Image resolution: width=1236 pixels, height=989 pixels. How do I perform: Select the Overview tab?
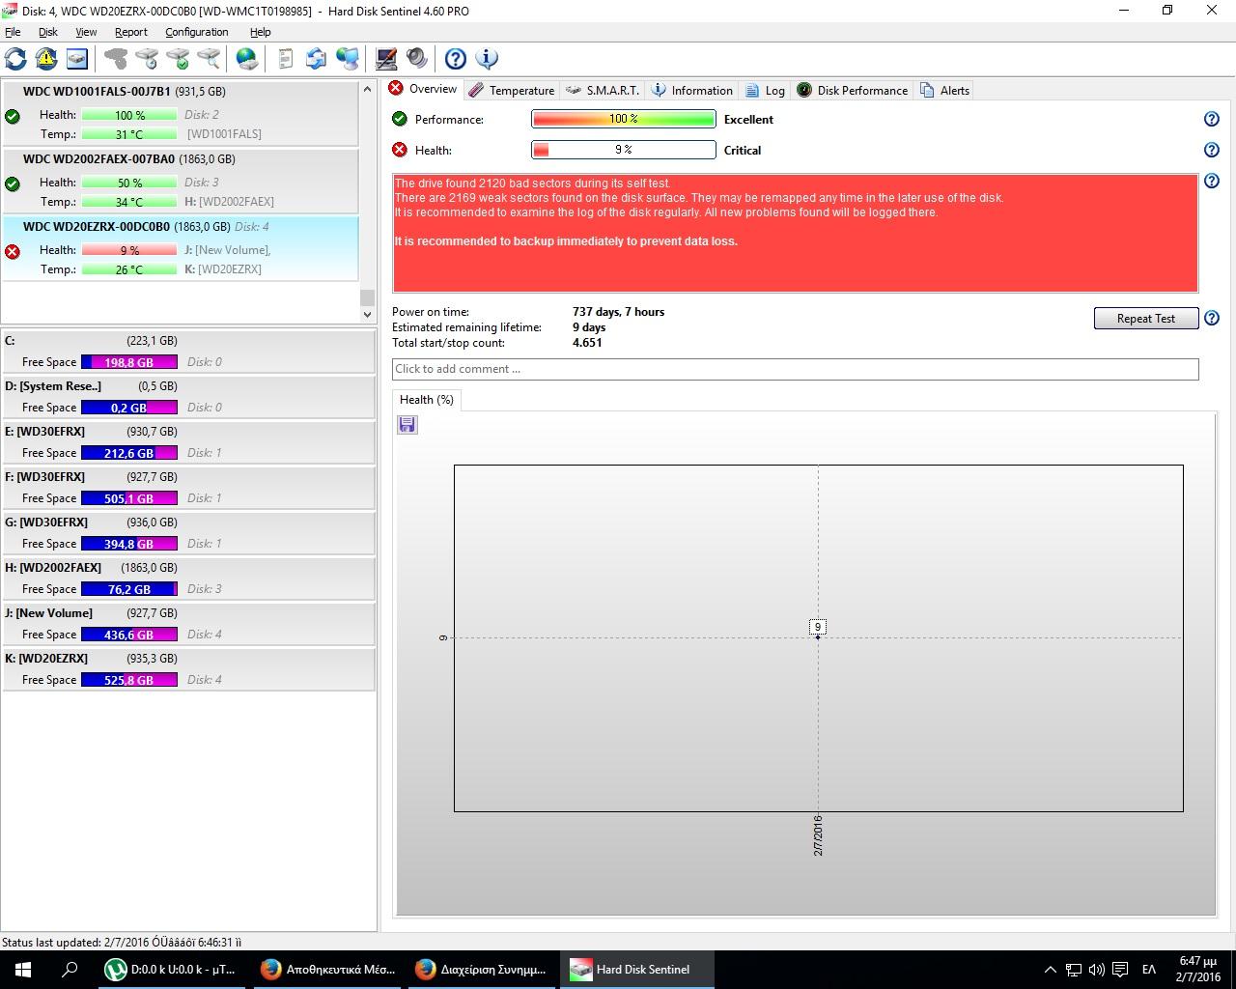tap(423, 89)
